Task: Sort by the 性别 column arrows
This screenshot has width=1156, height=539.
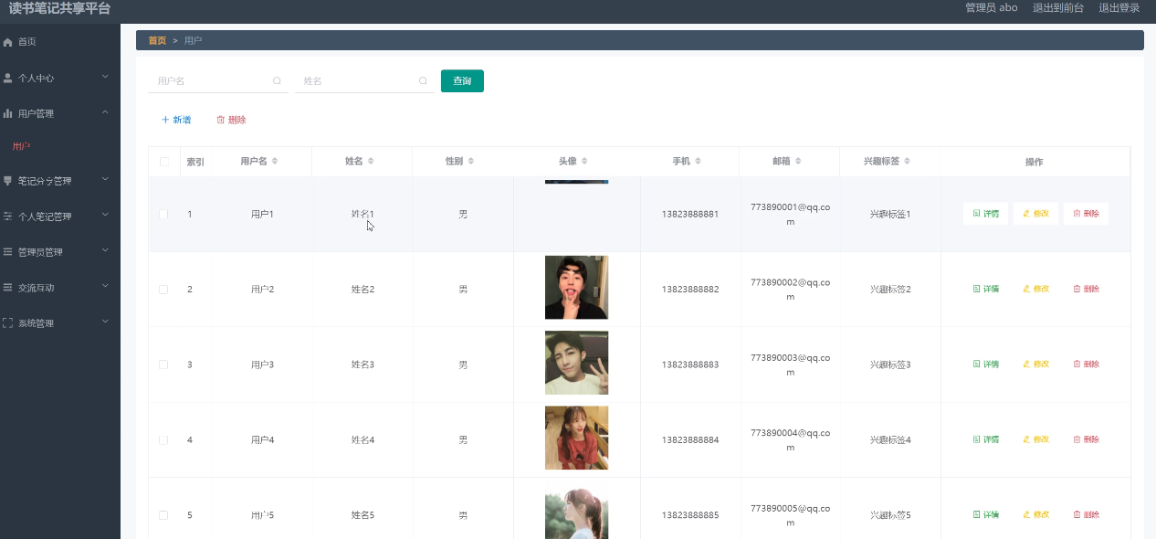Action: pyautogui.click(x=471, y=161)
